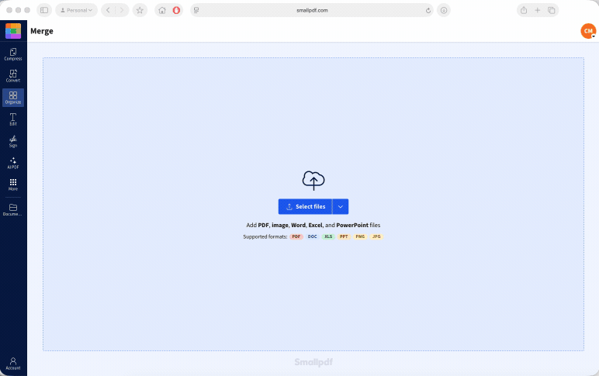Click the smallpdf.com address bar

(312, 10)
